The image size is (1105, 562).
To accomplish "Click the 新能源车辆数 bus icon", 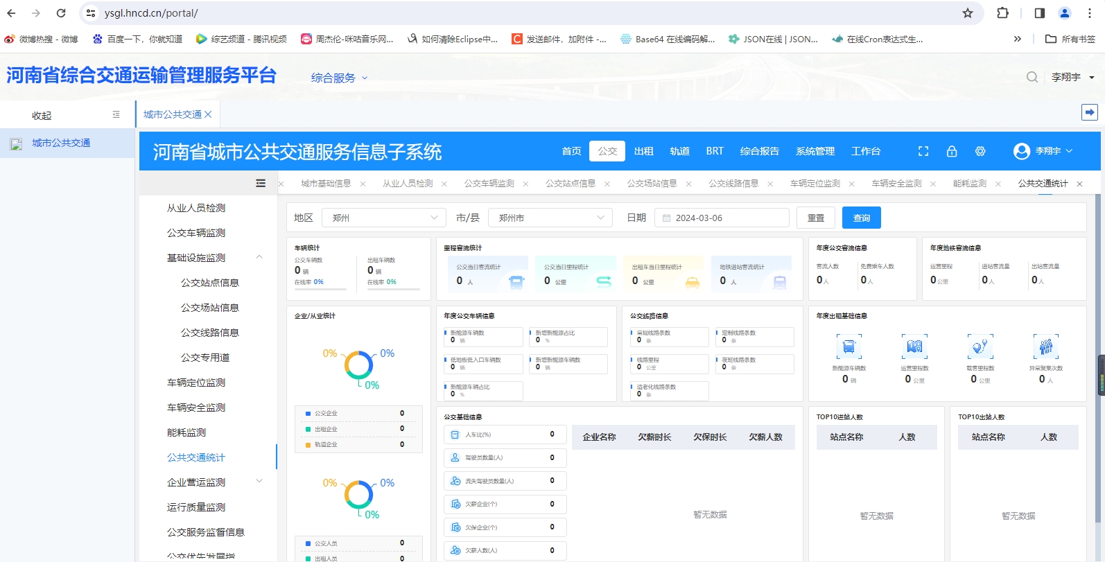I will tap(849, 346).
